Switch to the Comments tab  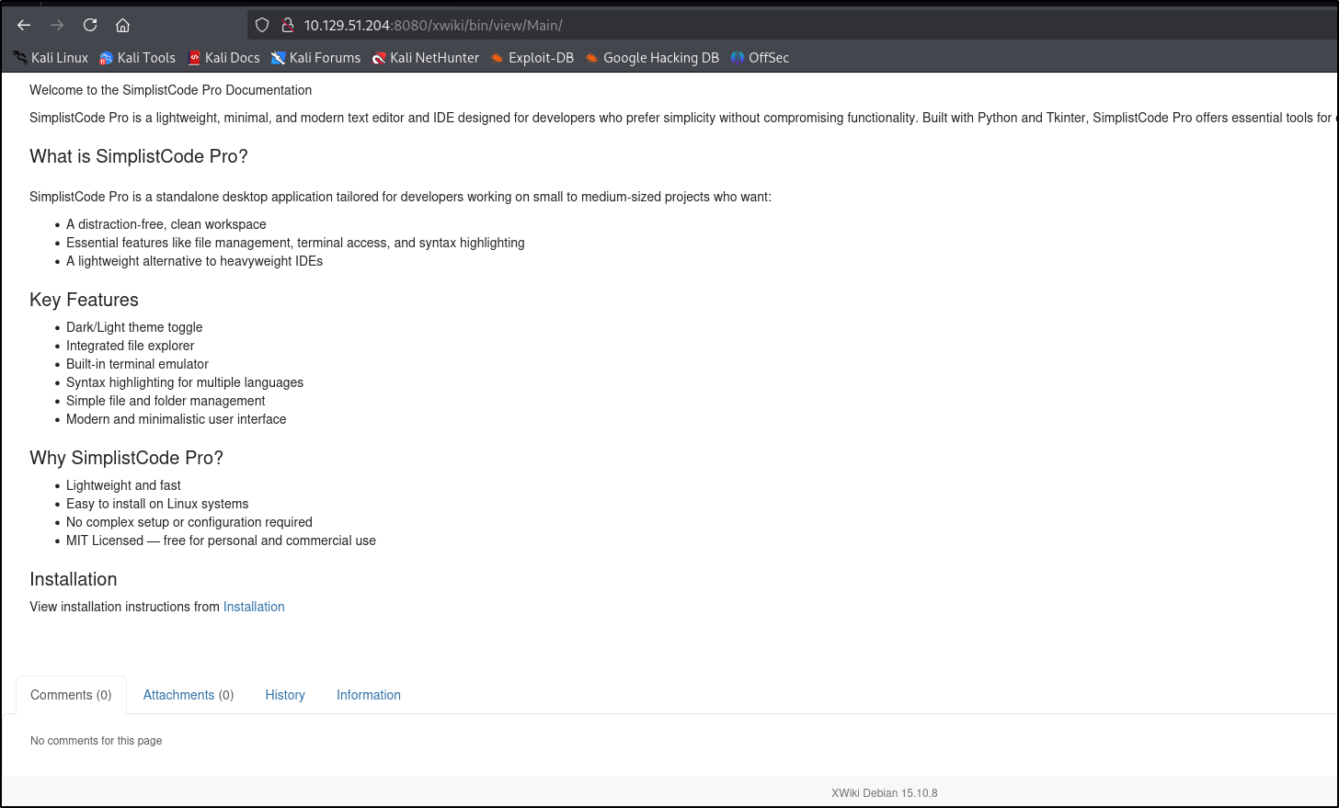tap(71, 695)
